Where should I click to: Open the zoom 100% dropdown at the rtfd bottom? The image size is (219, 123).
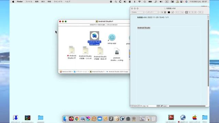tap(136, 106)
